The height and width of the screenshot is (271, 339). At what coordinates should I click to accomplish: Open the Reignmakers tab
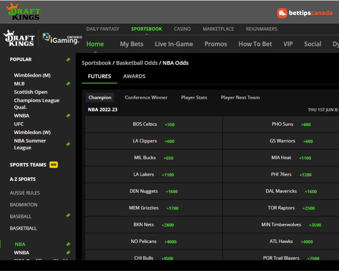click(261, 29)
